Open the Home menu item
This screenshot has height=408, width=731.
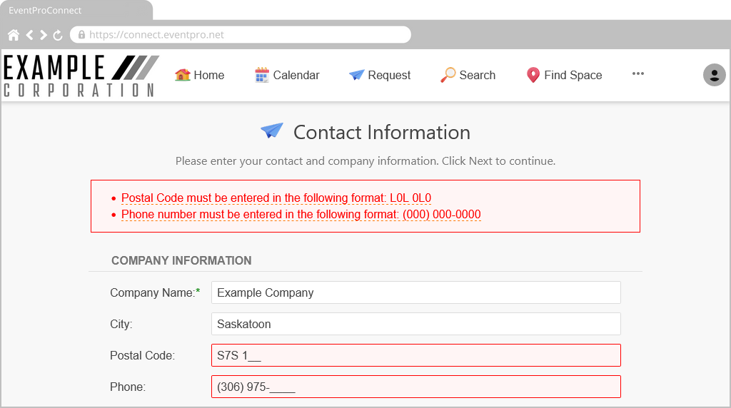point(200,75)
